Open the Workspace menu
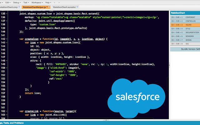This screenshot has width=200, height=125. click(x=37, y=2)
